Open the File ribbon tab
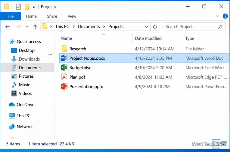 tap(11, 16)
